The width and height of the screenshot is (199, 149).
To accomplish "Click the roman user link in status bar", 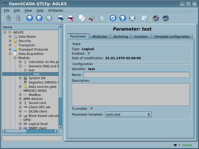I will click(187, 145).
